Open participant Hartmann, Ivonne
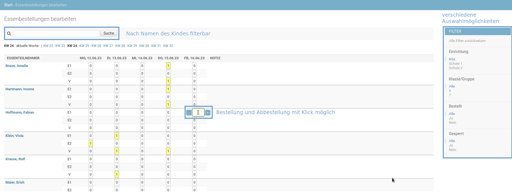The image size is (512, 194). point(20,89)
